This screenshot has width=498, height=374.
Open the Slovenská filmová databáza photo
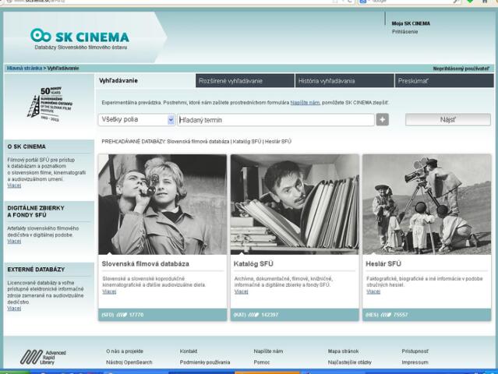(163, 204)
